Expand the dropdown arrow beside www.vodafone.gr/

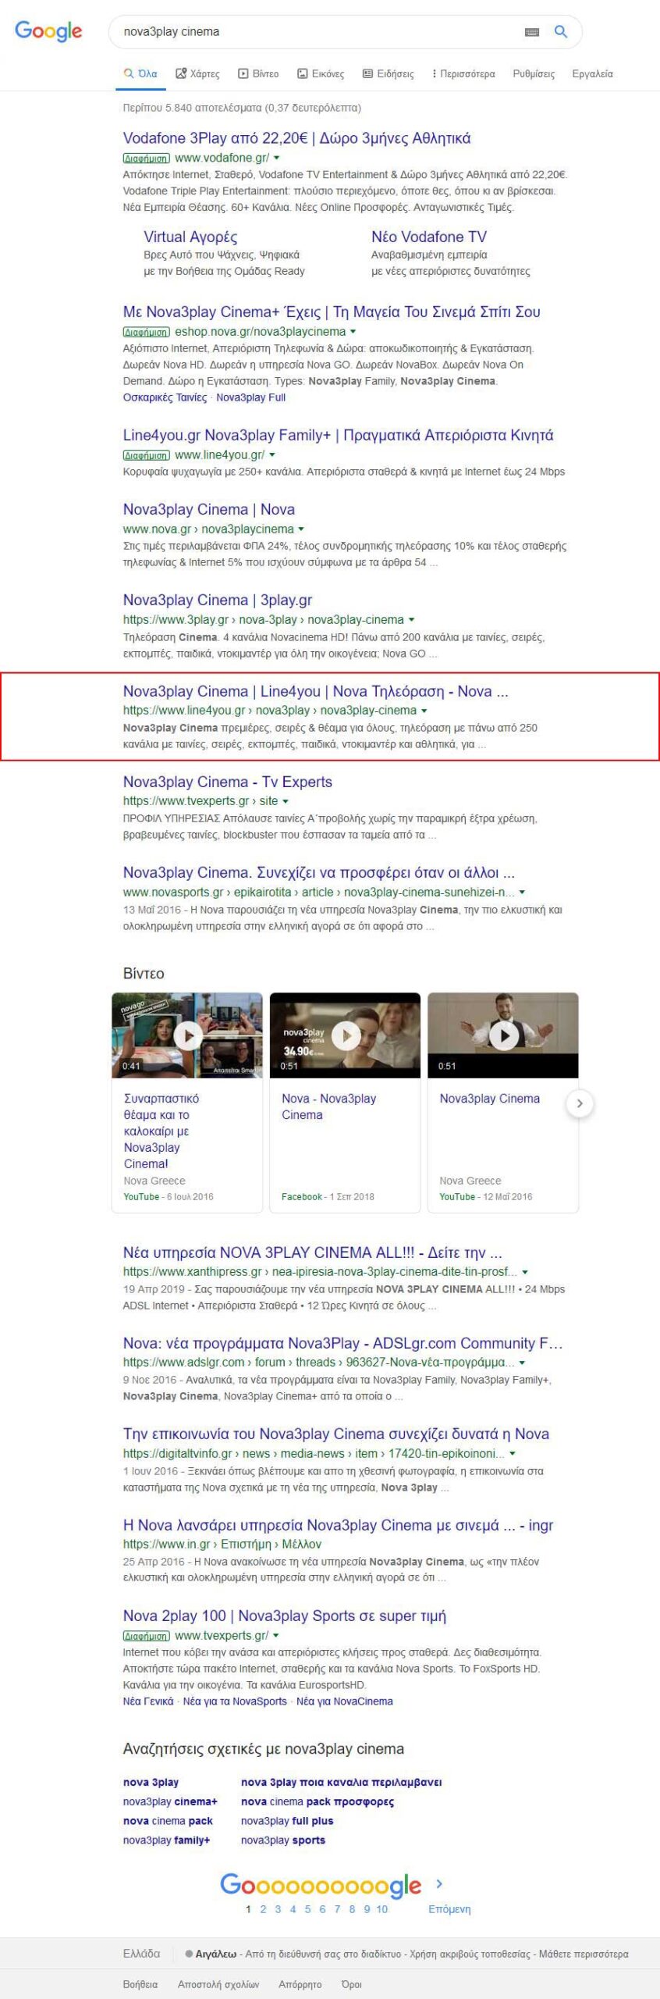click(x=276, y=159)
